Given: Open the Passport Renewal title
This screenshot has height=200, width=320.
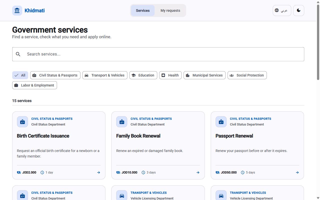Looking at the screenshot, I should (234, 136).
